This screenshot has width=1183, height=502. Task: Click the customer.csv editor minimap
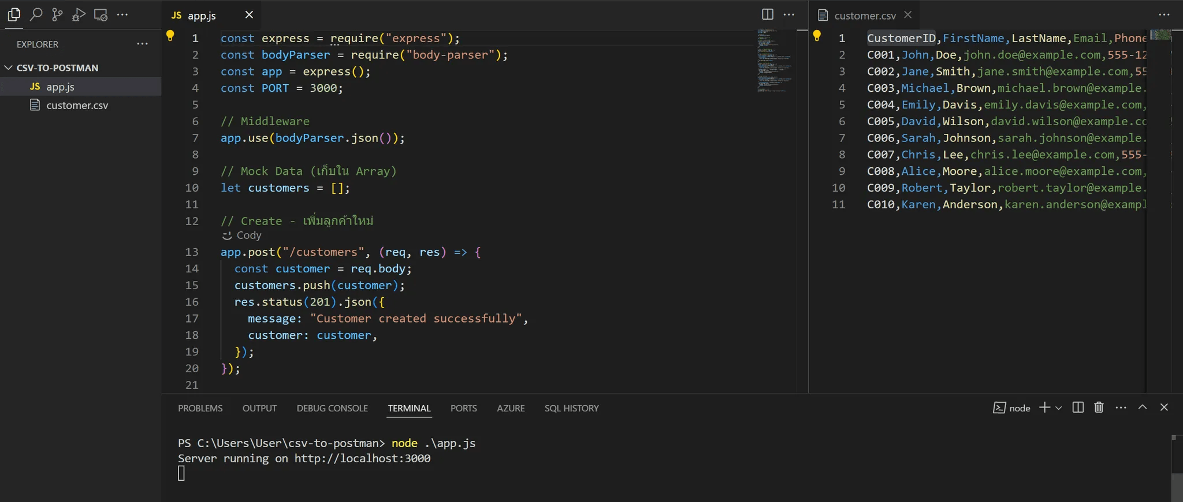(1160, 35)
